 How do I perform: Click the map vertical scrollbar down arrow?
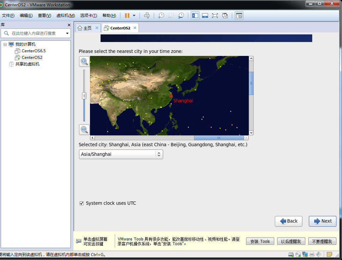pyautogui.click(x=251, y=133)
